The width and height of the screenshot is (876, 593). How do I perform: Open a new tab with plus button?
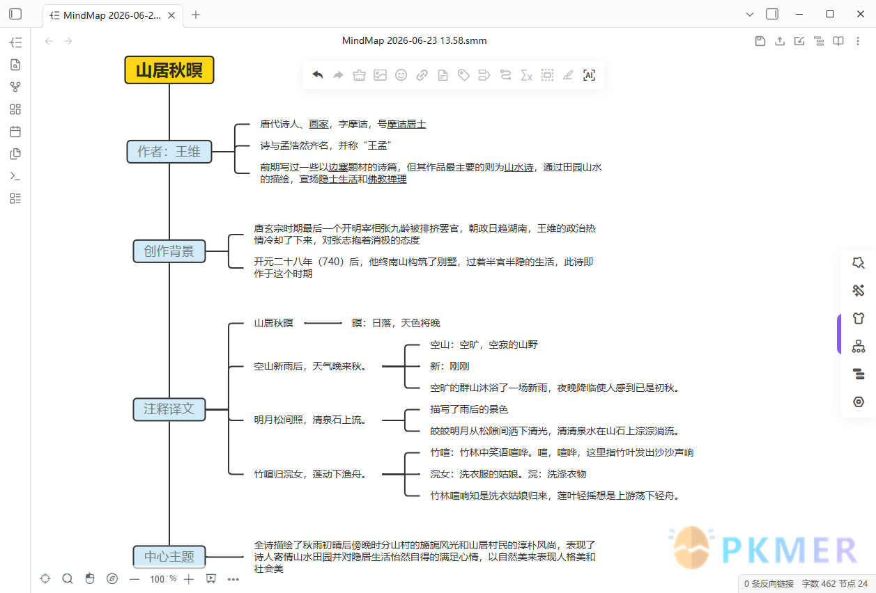tap(196, 15)
